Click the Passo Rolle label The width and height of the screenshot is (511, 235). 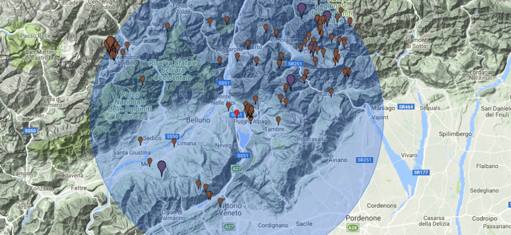coord(34,36)
